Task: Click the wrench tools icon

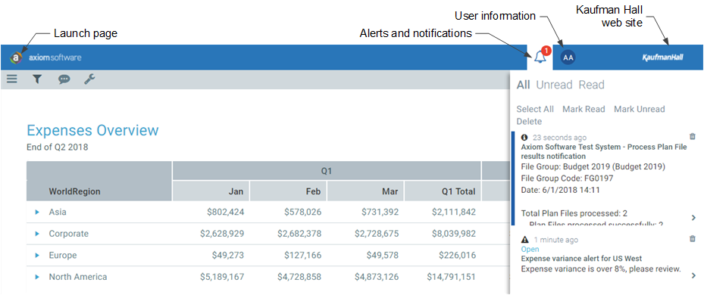Action: 89,79
